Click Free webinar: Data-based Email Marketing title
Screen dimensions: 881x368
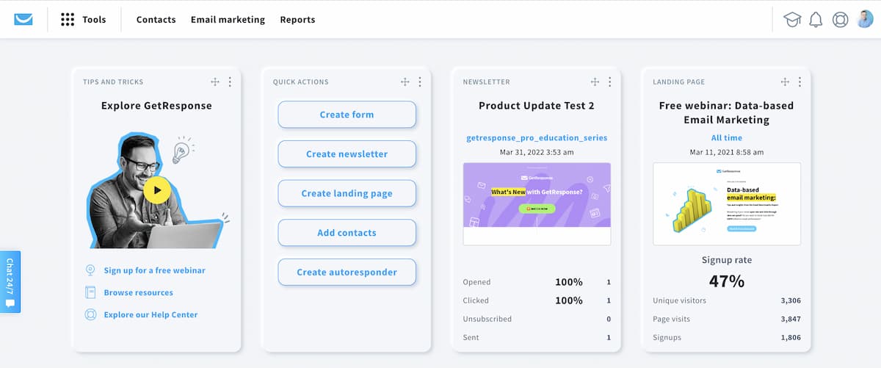(x=727, y=112)
